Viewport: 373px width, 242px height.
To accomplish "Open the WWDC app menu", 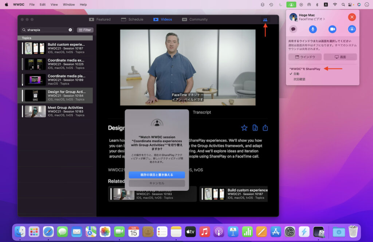I will [19, 4].
